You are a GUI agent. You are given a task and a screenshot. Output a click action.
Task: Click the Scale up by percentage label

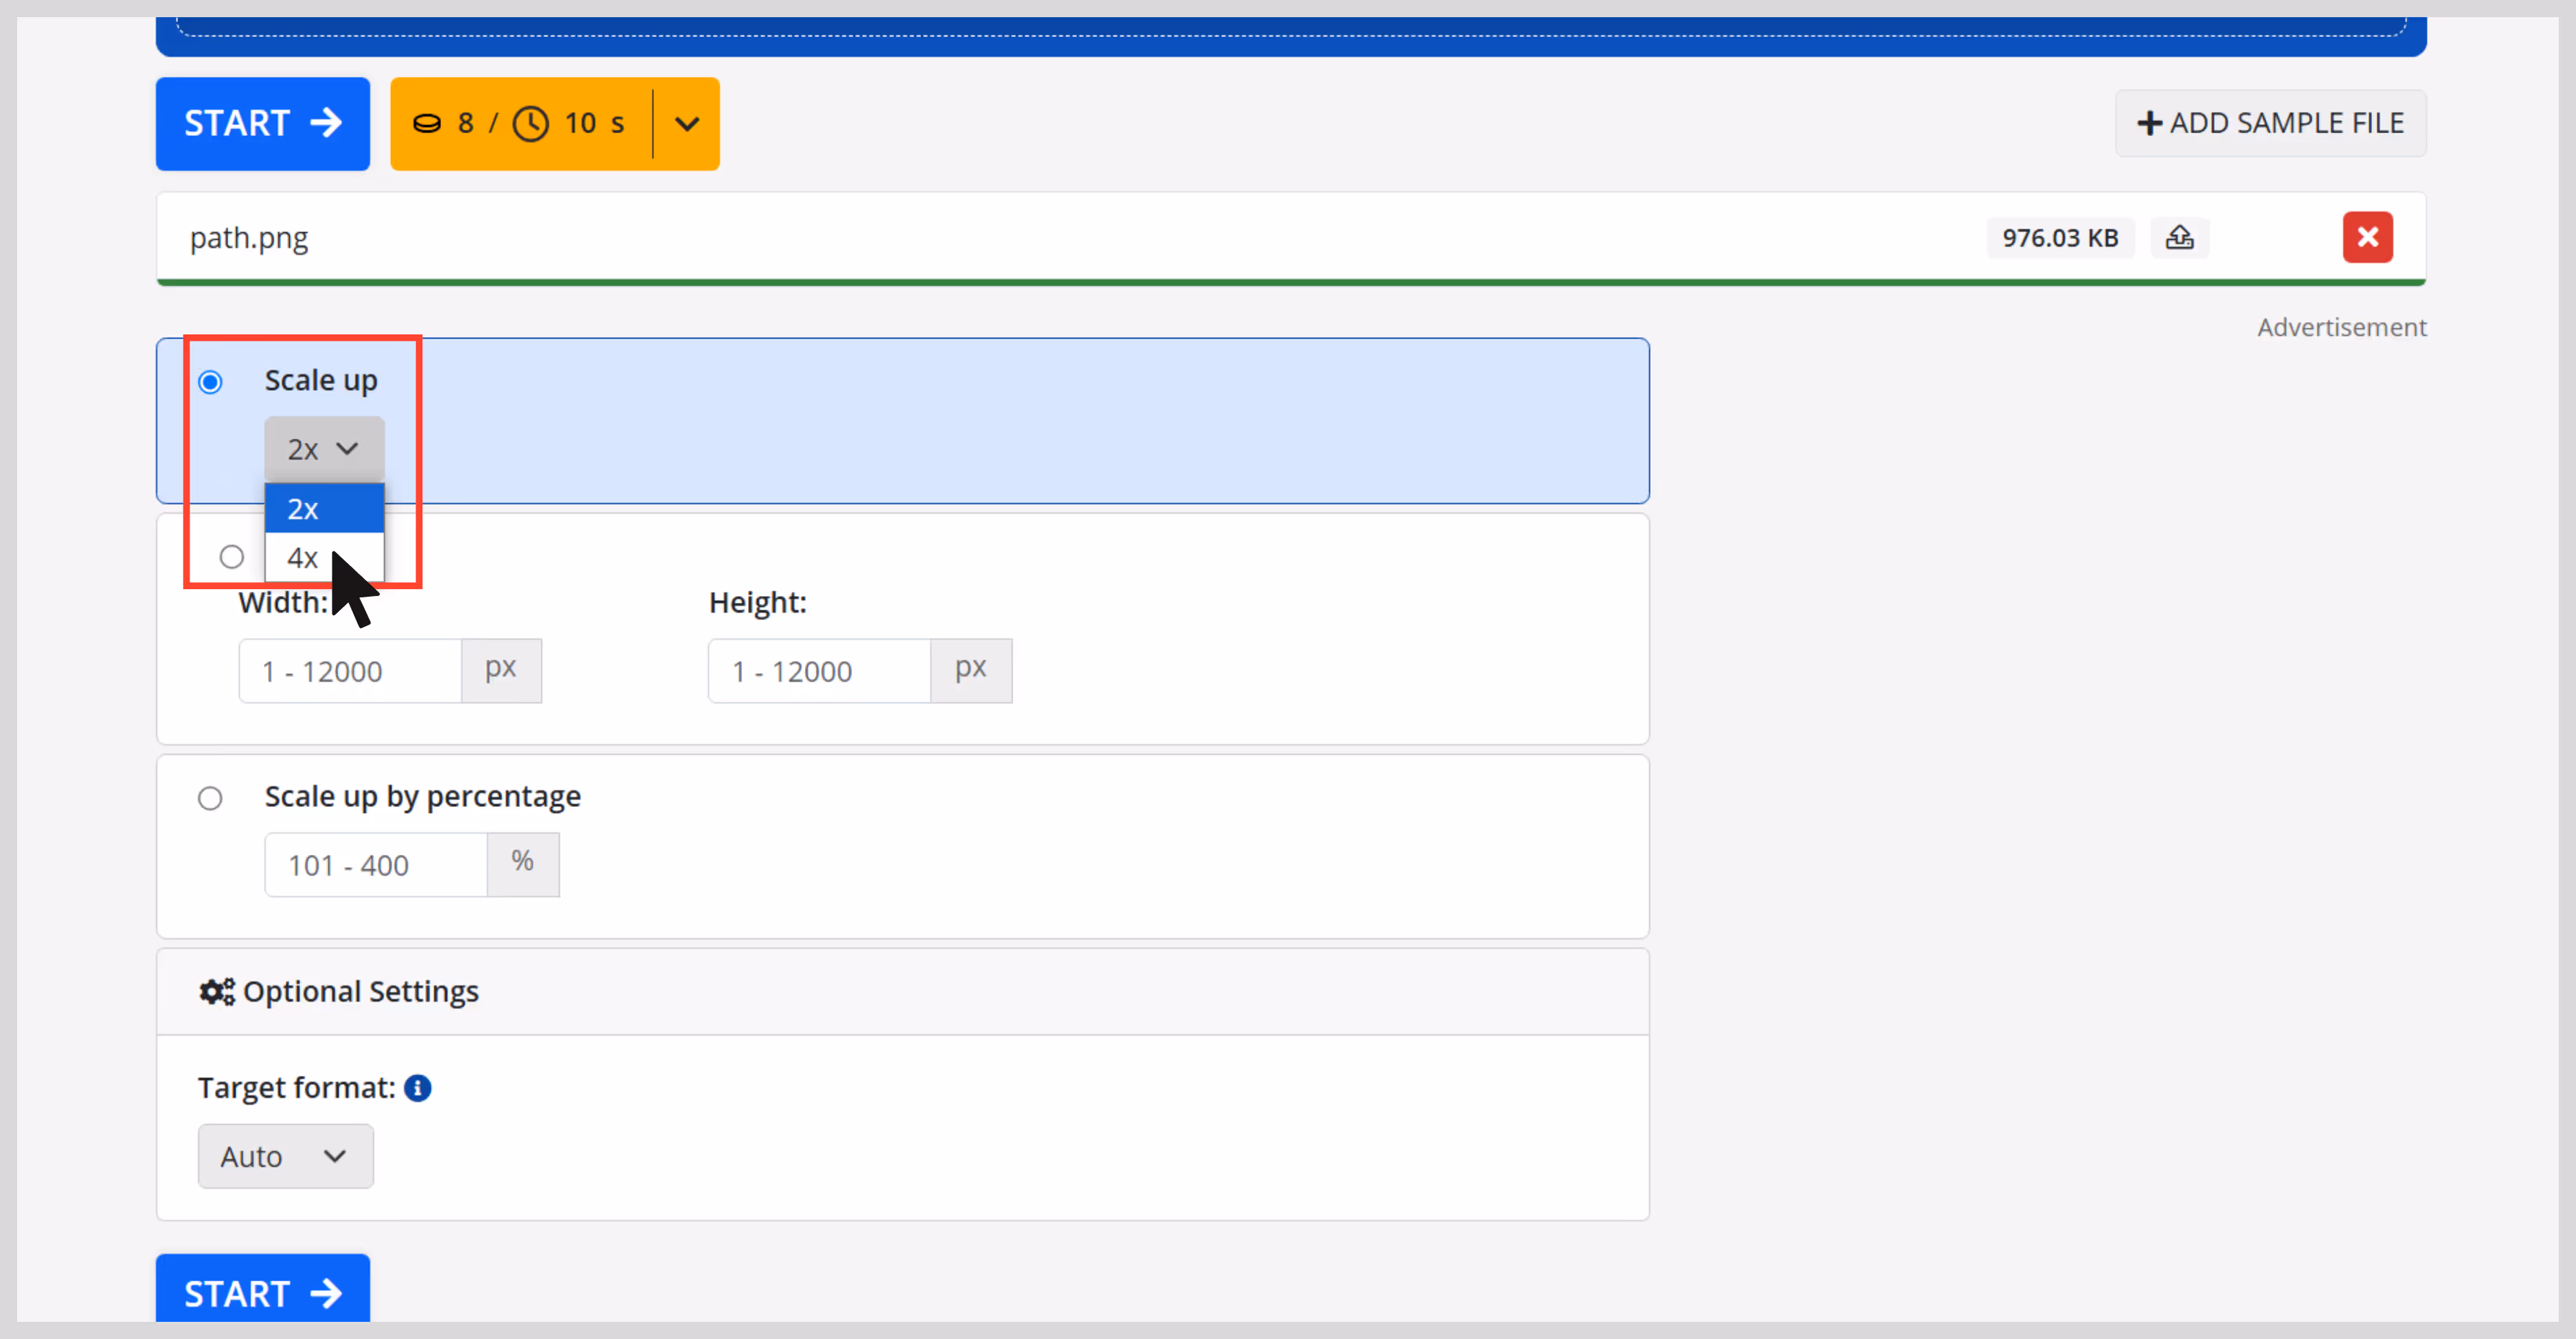pos(423,797)
